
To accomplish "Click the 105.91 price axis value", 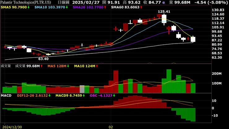I will [218, 27].
